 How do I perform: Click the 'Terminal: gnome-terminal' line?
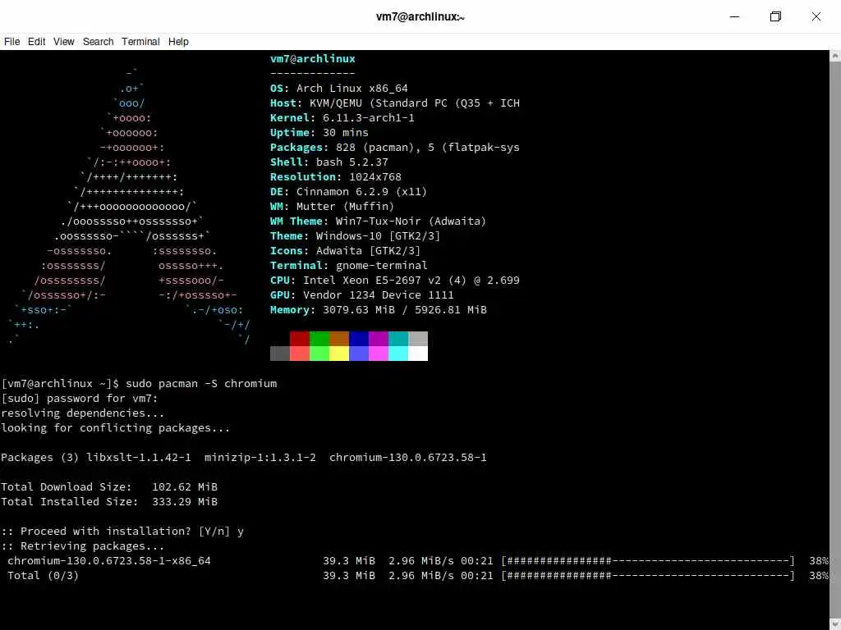(x=348, y=265)
